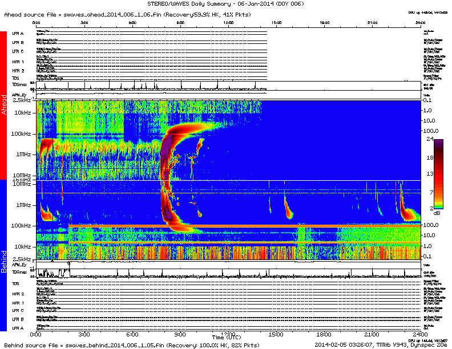
Task: Click the LFR C row label in Ahead section
Action: coord(18,51)
